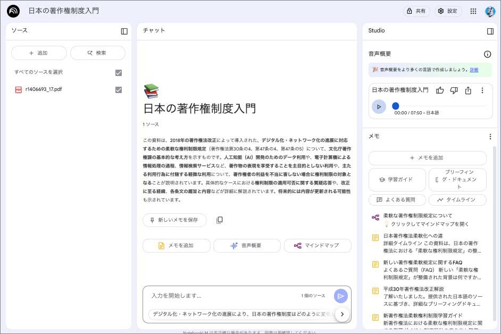
Task: Give thumbs down to audio overview
Action: point(454,90)
